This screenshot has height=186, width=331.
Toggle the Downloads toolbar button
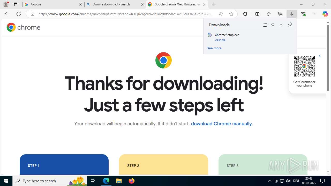pyautogui.click(x=292, y=14)
